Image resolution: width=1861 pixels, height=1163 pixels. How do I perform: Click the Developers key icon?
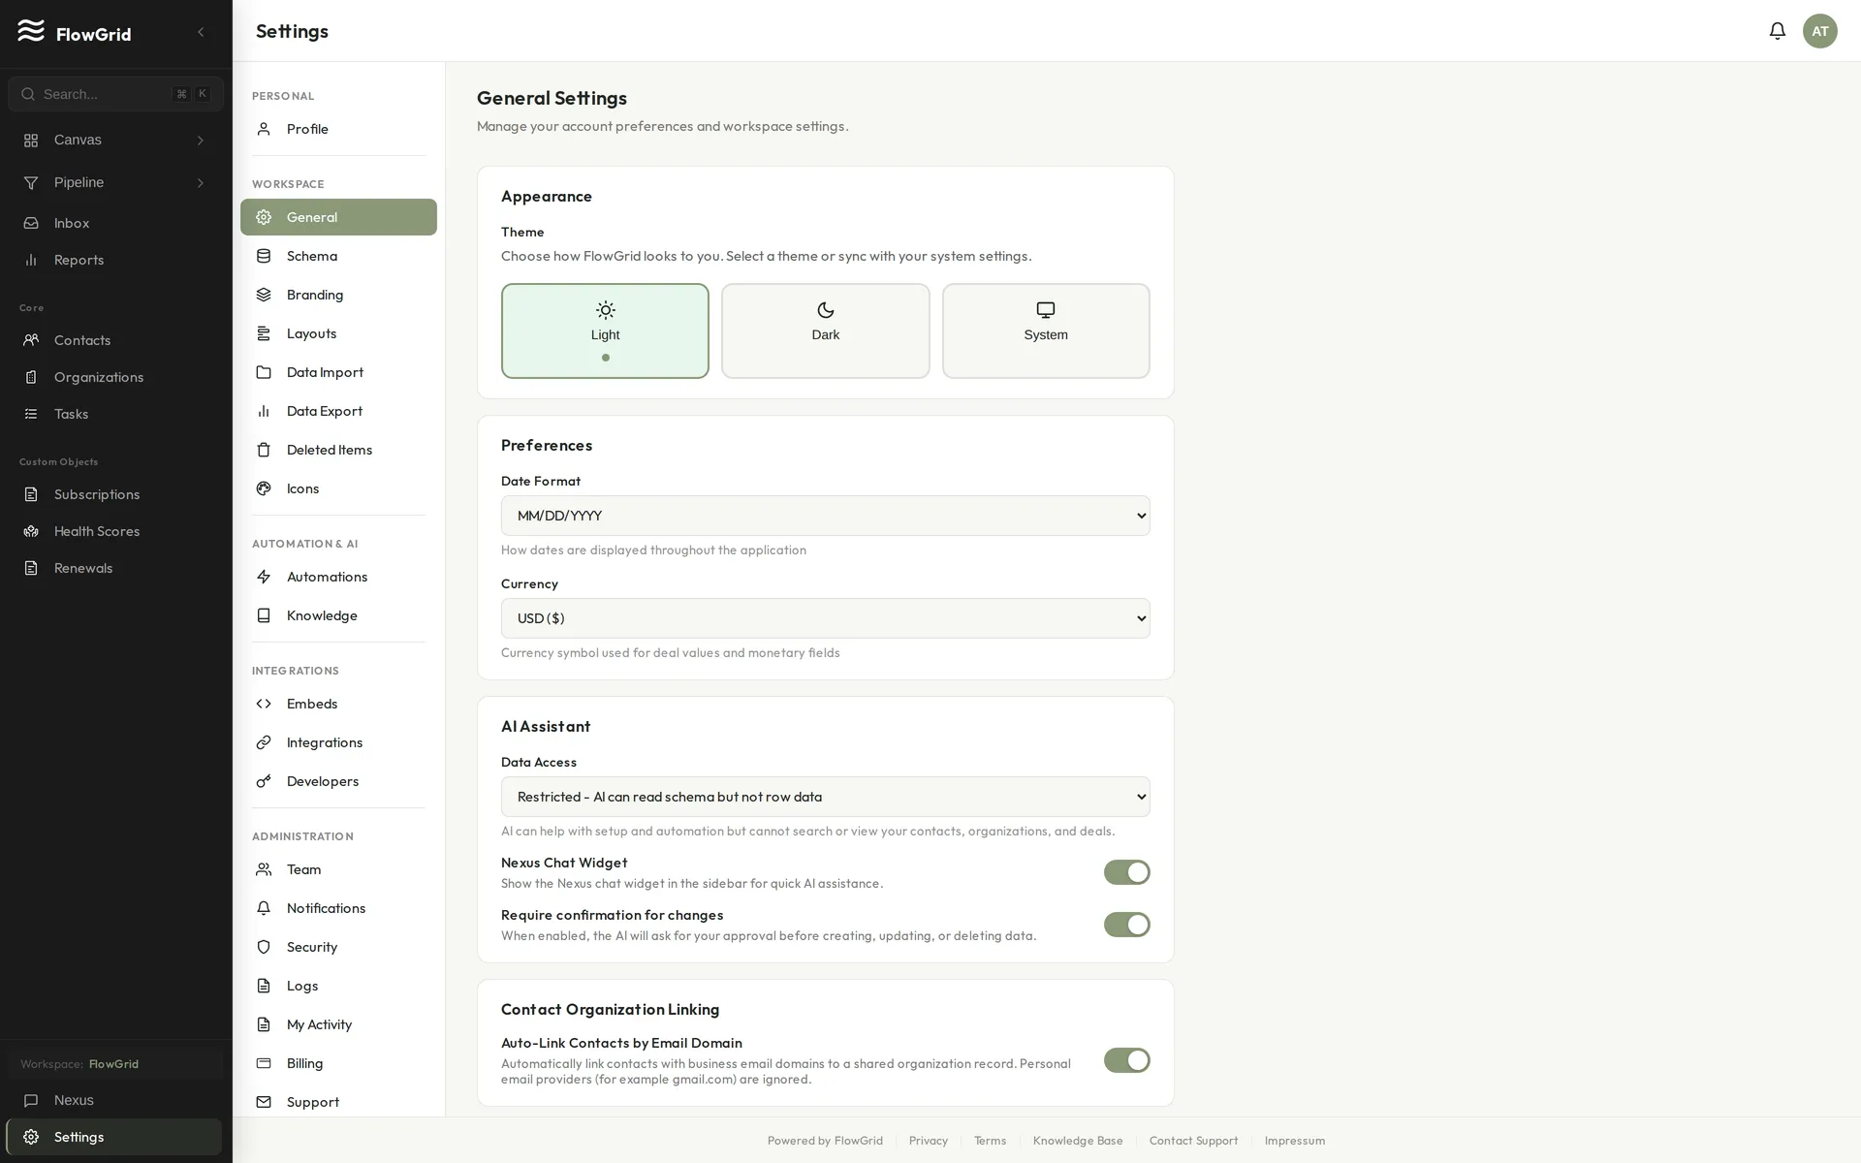point(264,781)
